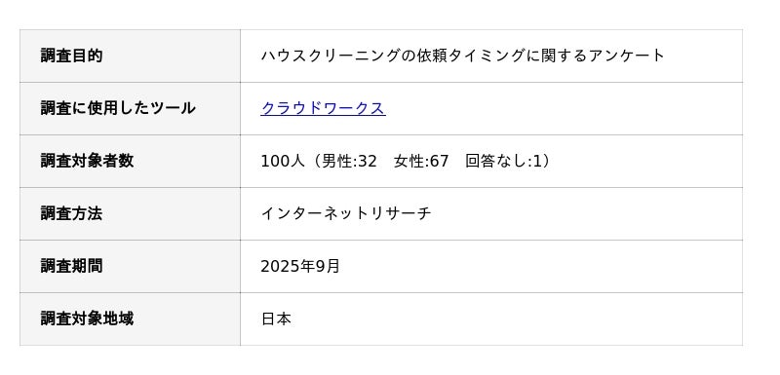Click the 日本 region text

pos(276,319)
